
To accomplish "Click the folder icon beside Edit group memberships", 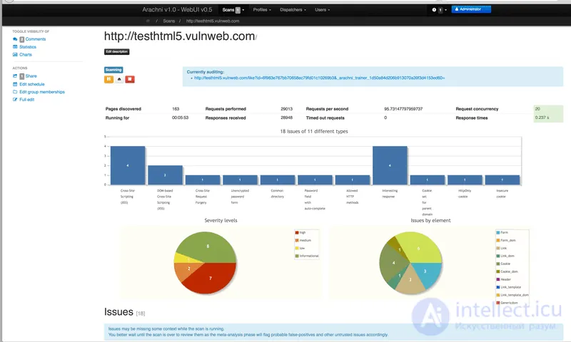I will (15, 92).
